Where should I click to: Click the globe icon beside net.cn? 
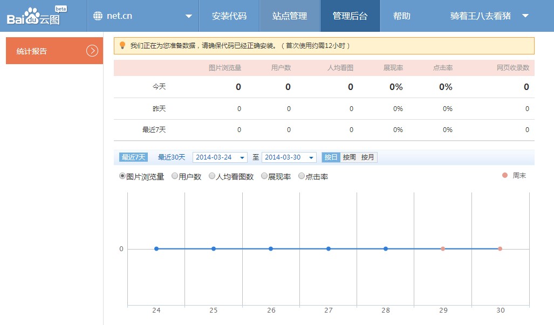[98, 16]
